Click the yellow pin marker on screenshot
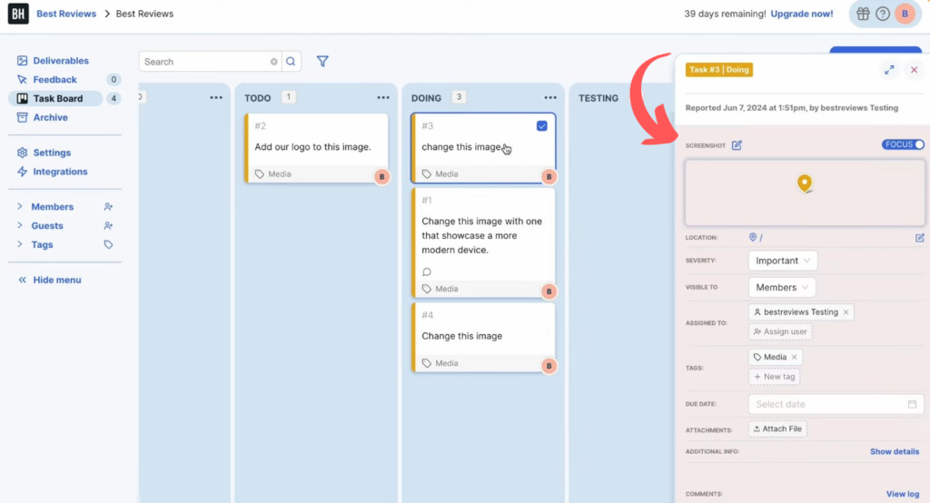Screen dimensions: 930x503 coord(805,183)
